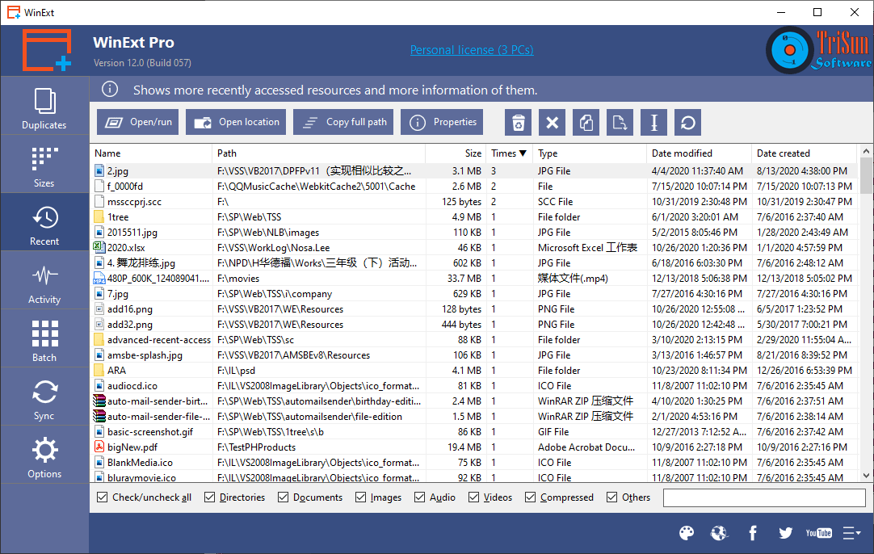874x554 pixels.
Task: Click the Open location button
Action: (x=235, y=122)
